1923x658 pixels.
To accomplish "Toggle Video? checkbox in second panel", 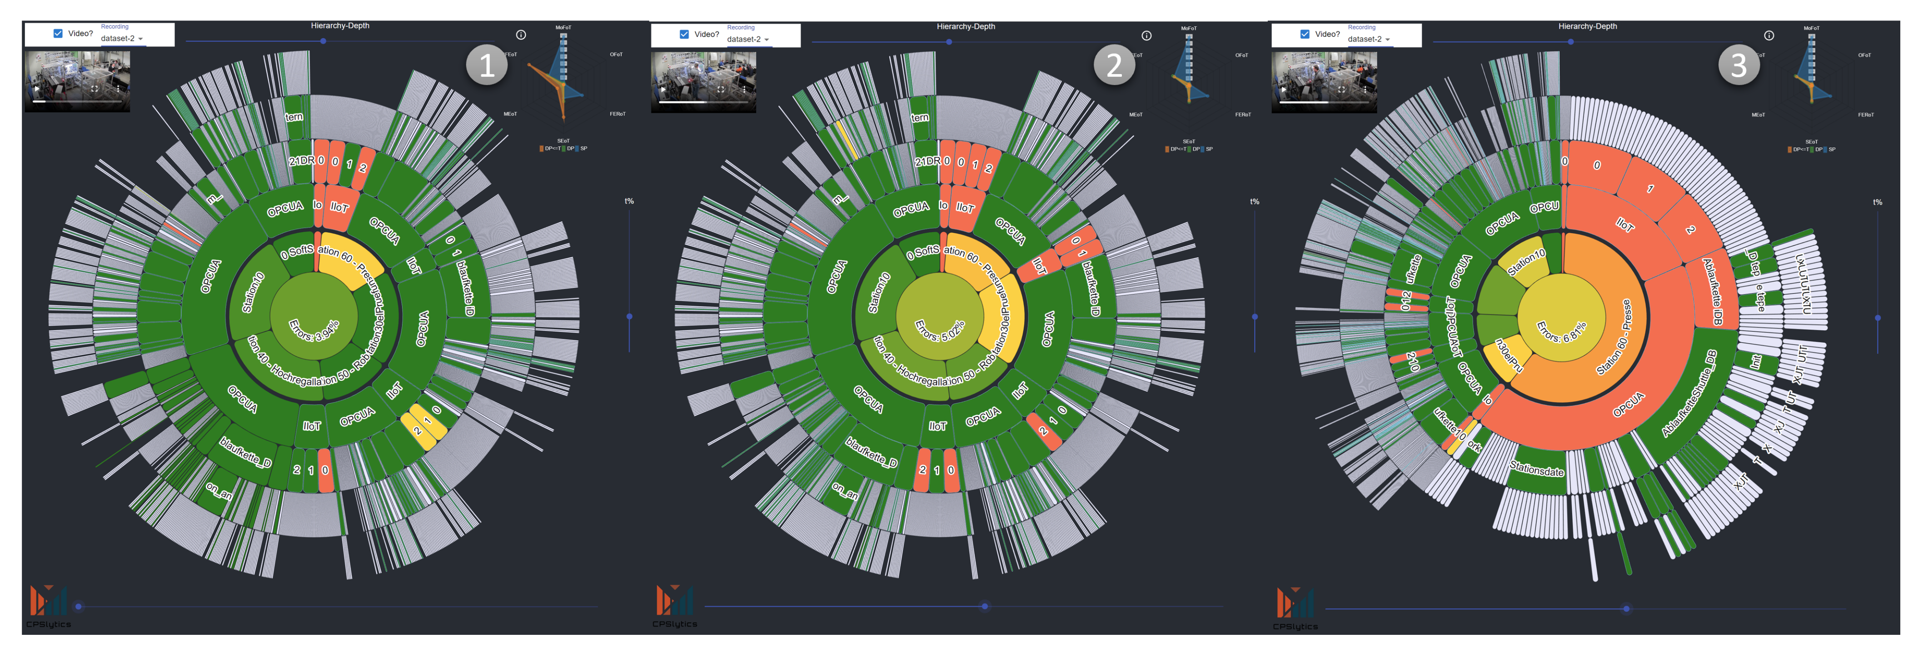I will pyautogui.click(x=684, y=35).
